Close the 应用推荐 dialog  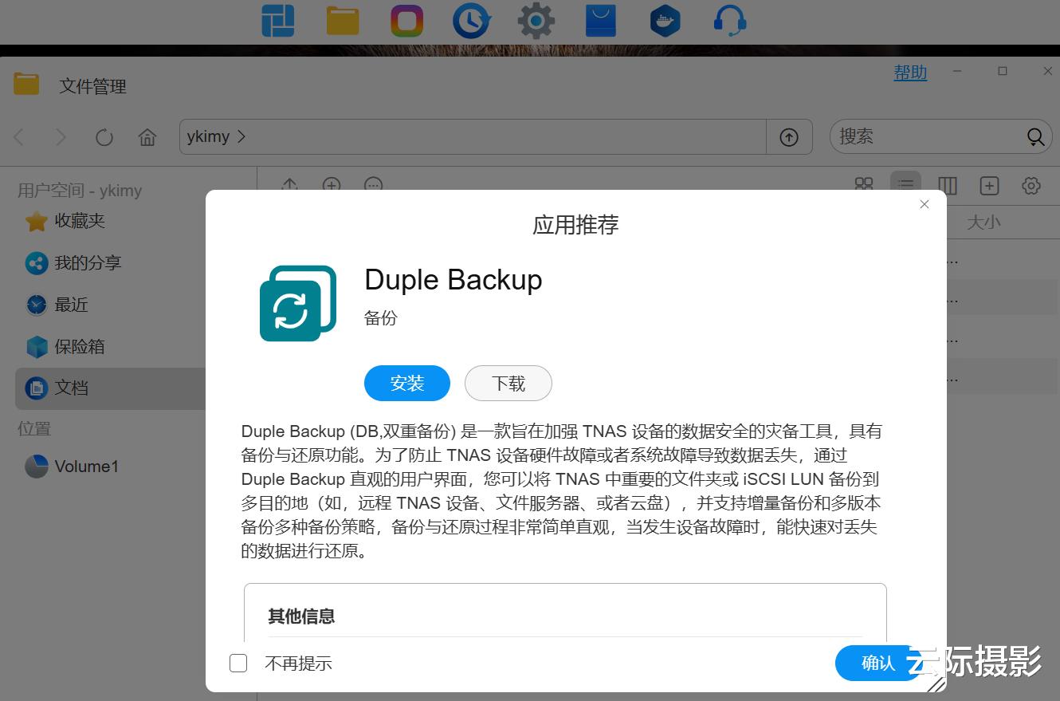pos(925,204)
